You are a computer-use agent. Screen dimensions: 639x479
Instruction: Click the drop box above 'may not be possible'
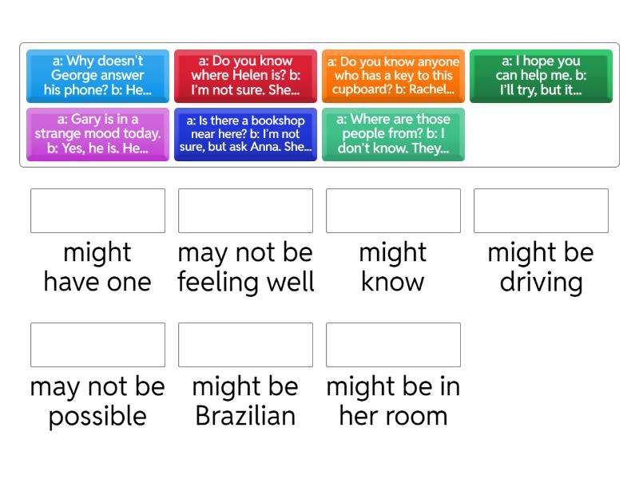coord(97,345)
